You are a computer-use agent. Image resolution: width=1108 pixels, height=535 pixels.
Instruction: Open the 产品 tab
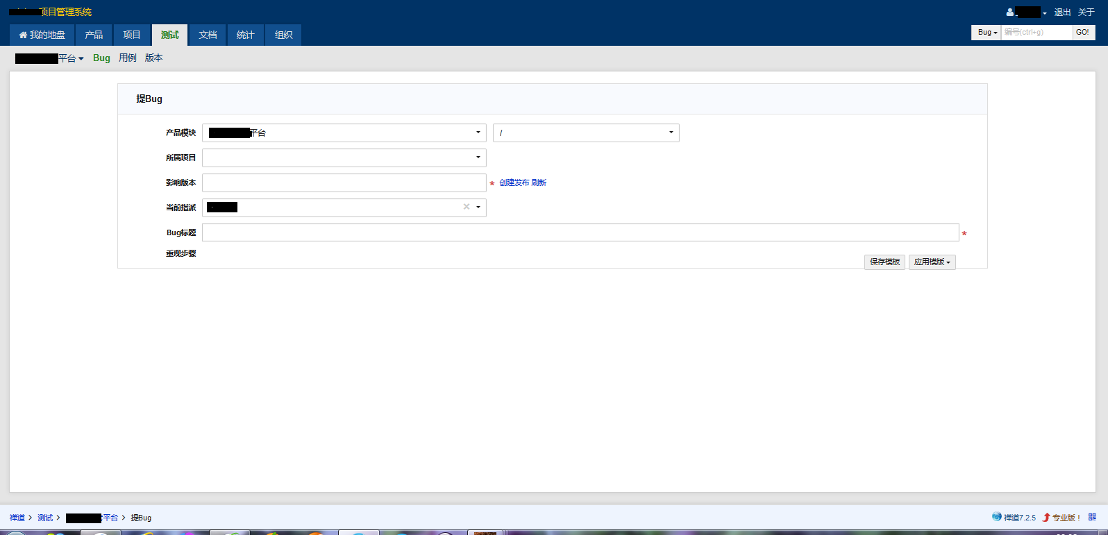point(94,35)
